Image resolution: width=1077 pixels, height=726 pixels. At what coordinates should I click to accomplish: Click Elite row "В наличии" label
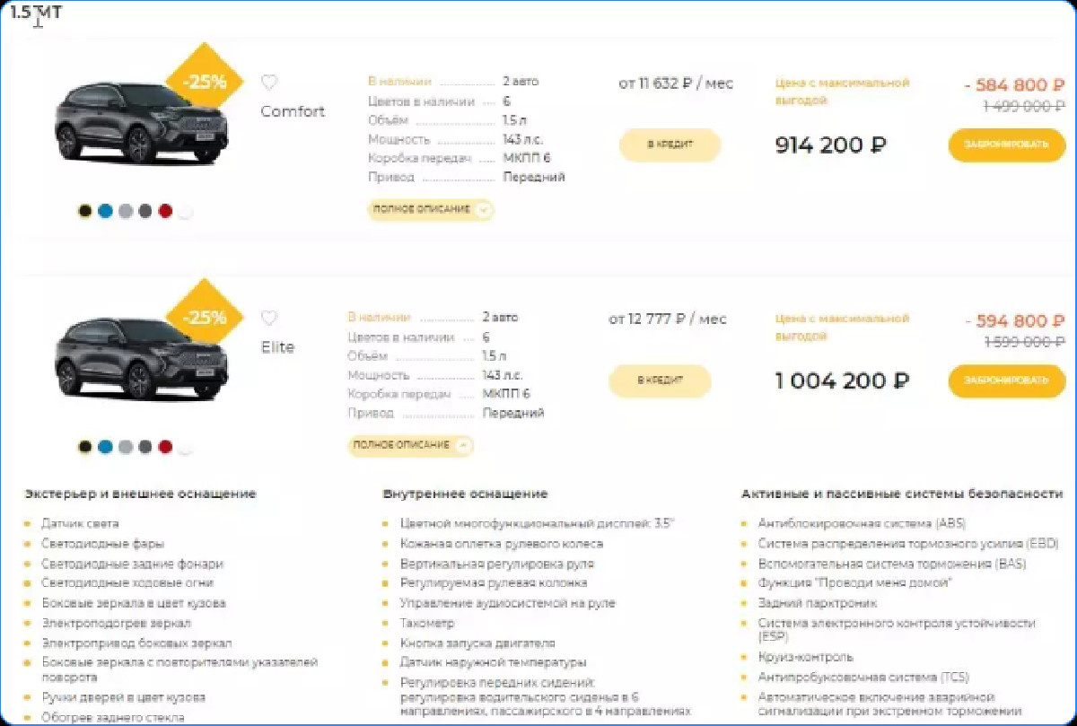point(379,317)
